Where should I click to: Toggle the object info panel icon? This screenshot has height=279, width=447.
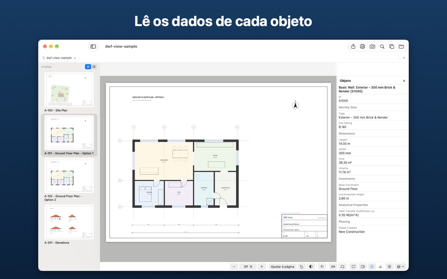coord(372,266)
